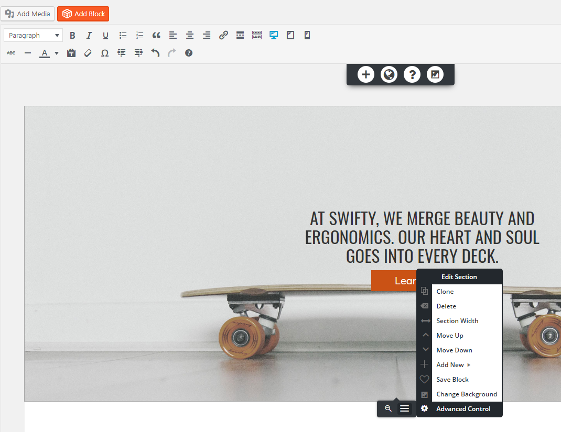
Task: Align text right
Action: (x=207, y=36)
